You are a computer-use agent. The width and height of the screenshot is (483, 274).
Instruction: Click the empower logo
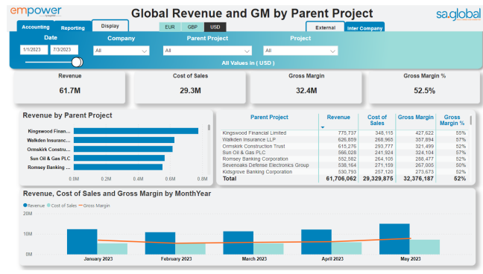[x=36, y=11]
